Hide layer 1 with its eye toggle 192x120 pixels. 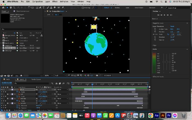pyautogui.click(x=2, y=90)
